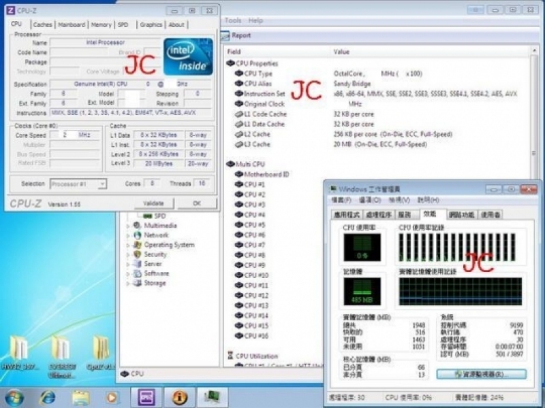Open the Tools menu
This screenshot has height=408, width=545.
(233, 20)
